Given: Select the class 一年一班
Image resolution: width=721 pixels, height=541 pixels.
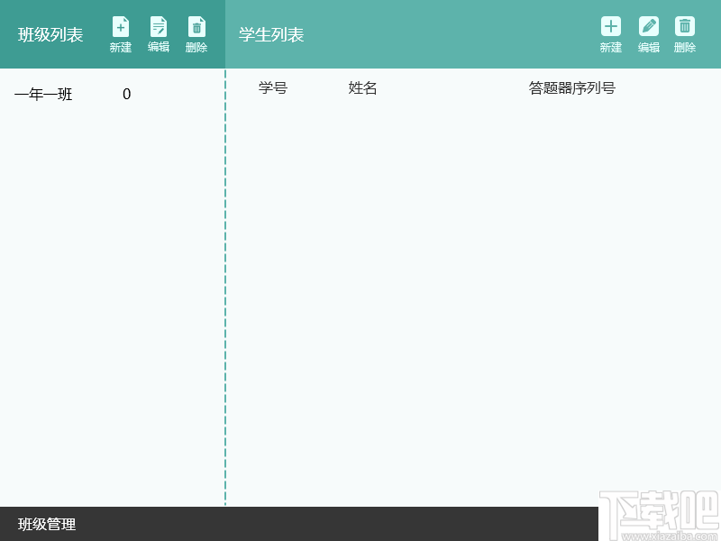Looking at the screenshot, I should coord(42,94).
